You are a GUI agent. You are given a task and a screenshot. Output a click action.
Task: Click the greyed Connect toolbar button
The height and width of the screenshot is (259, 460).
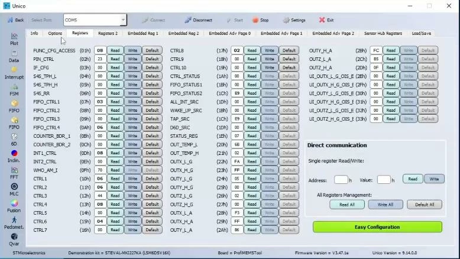pos(153,20)
